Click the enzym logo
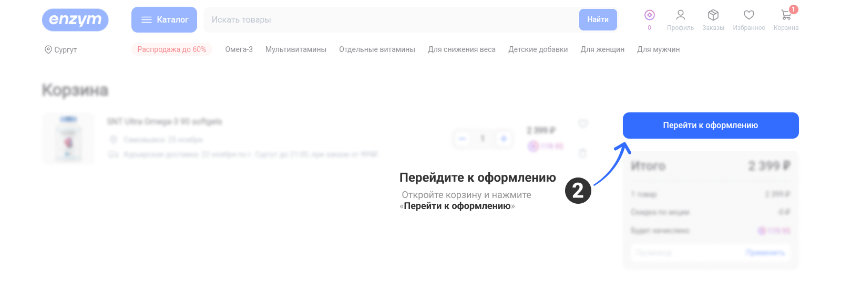 (75, 20)
